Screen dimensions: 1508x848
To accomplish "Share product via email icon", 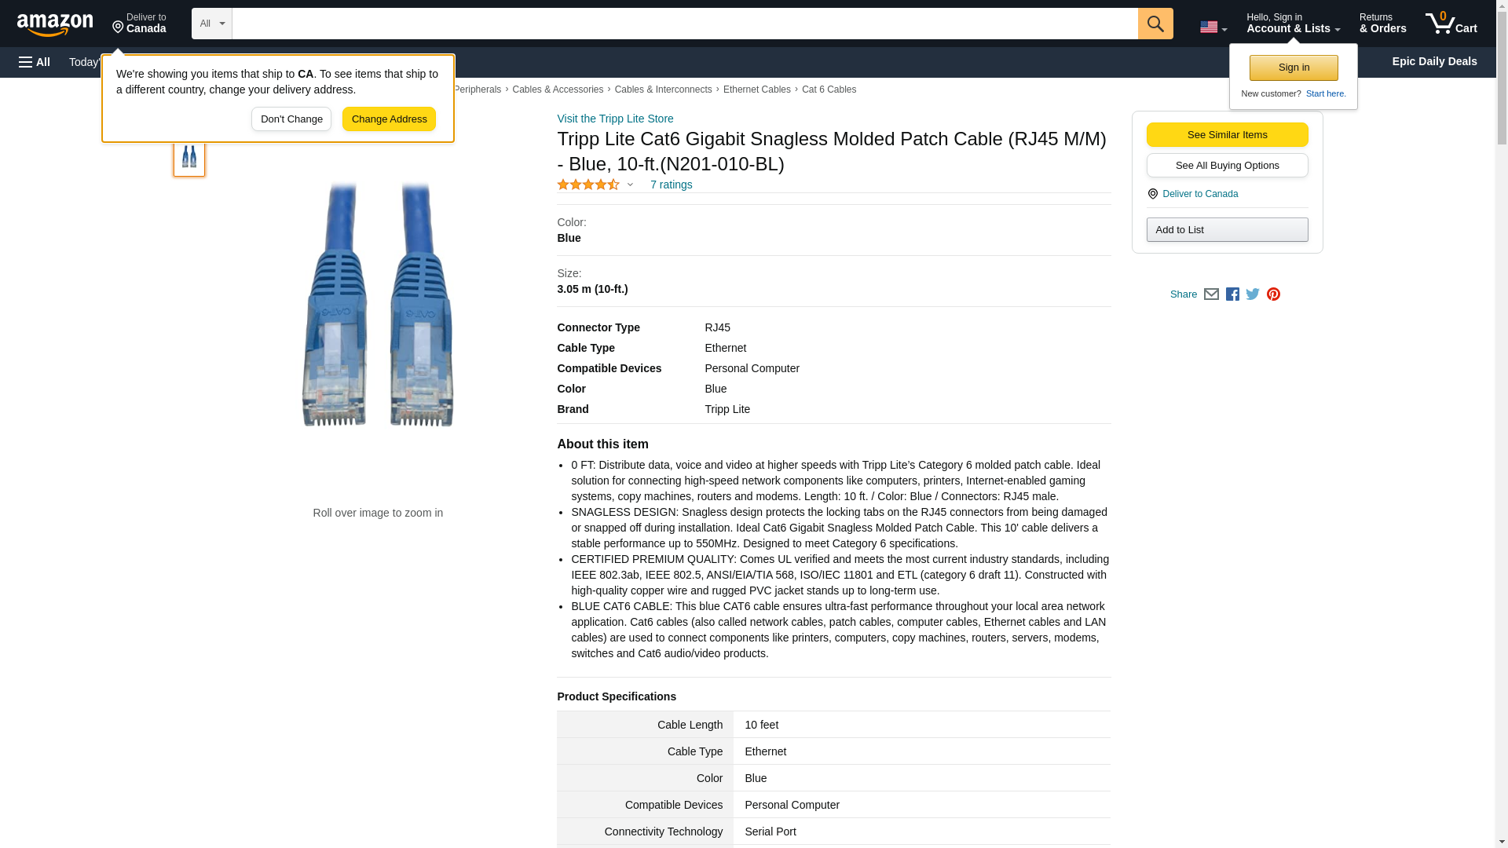I will 1211,294.
